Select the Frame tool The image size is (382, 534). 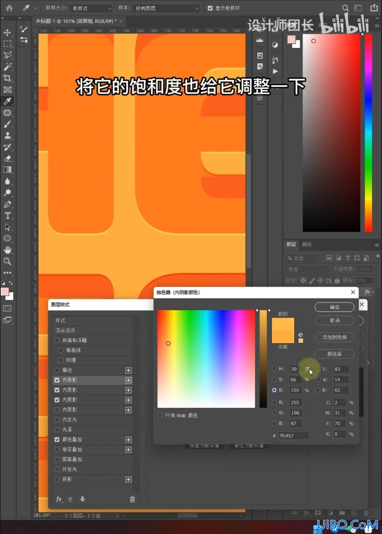pyautogui.click(x=7, y=90)
